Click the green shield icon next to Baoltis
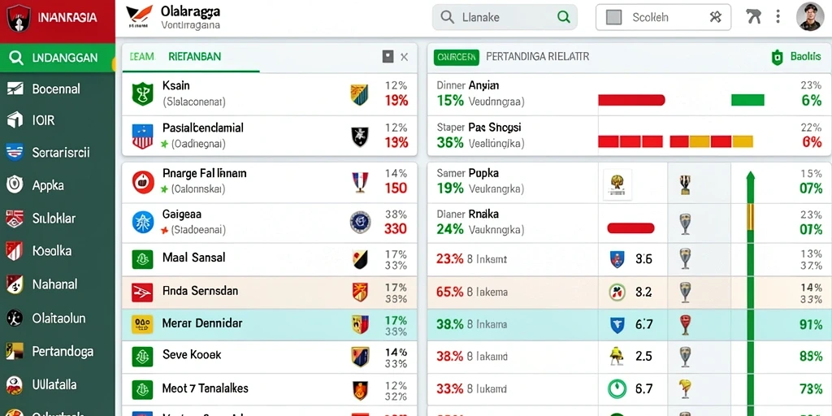Screen dimensions: 832x416 [777, 58]
